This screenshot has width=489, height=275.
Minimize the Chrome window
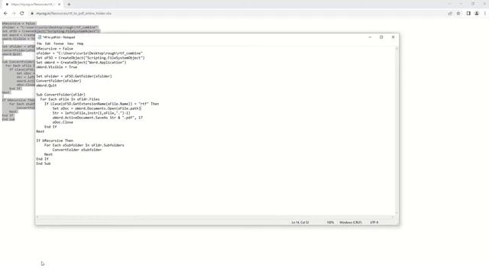[461, 4]
